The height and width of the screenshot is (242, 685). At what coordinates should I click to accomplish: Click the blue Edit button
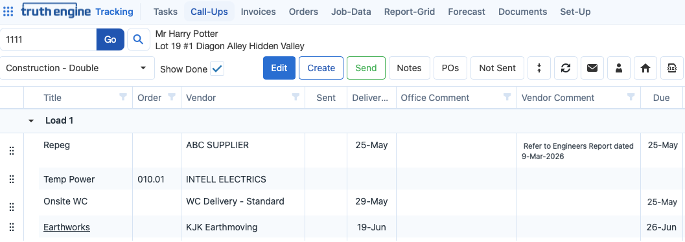(279, 68)
